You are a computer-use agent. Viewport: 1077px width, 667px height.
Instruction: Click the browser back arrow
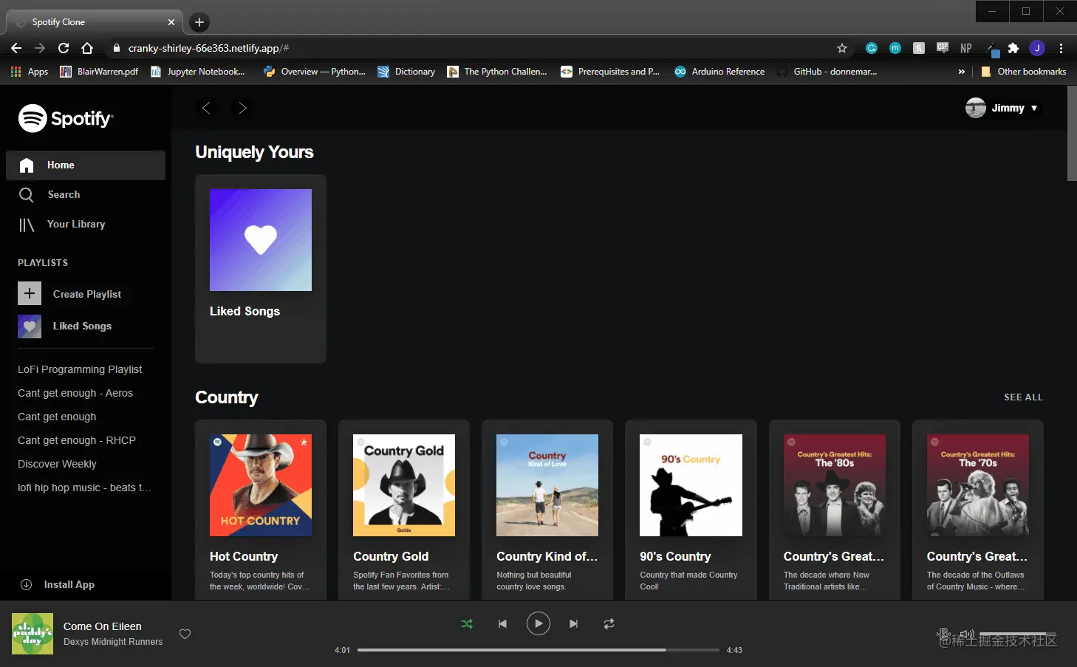[x=16, y=48]
